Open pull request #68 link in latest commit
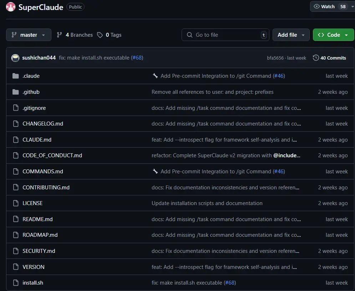Viewport: 355px width, 291px height. click(137, 58)
